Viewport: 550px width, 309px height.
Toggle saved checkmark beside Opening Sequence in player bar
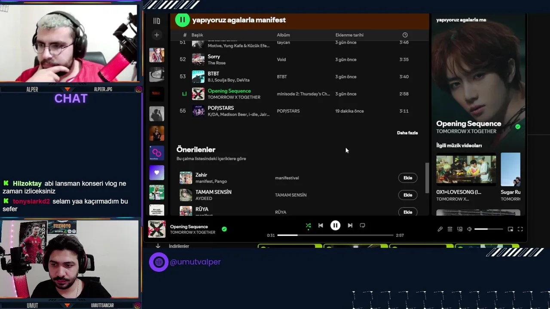pyautogui.click(x=224, y=229)
